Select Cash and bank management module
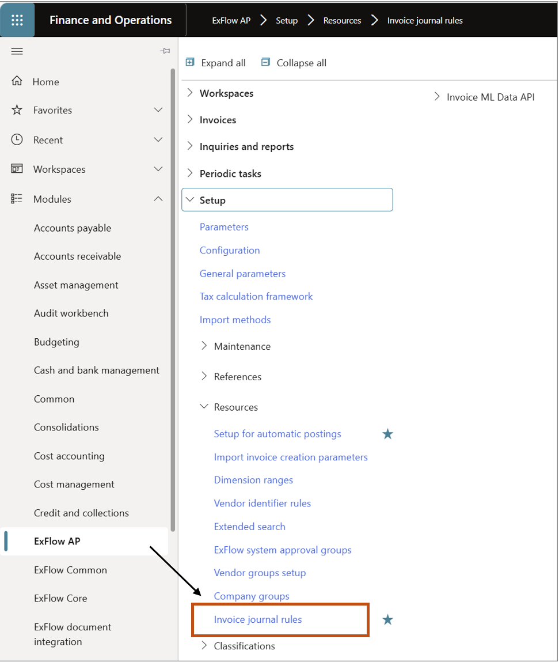Screen dimensions: 559x662 pos(97,370)
